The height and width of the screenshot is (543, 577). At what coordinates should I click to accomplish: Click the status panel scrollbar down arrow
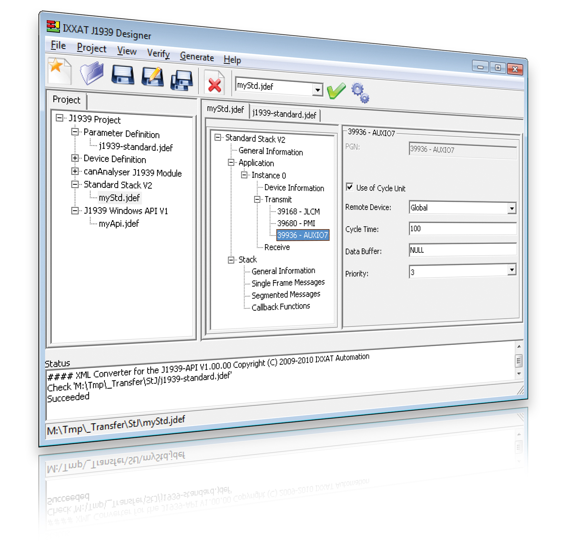[519, 374]
